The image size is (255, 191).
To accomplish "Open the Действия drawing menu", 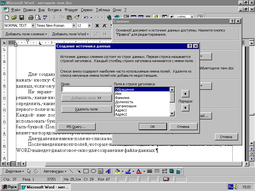I will click(x=14, y=171).
